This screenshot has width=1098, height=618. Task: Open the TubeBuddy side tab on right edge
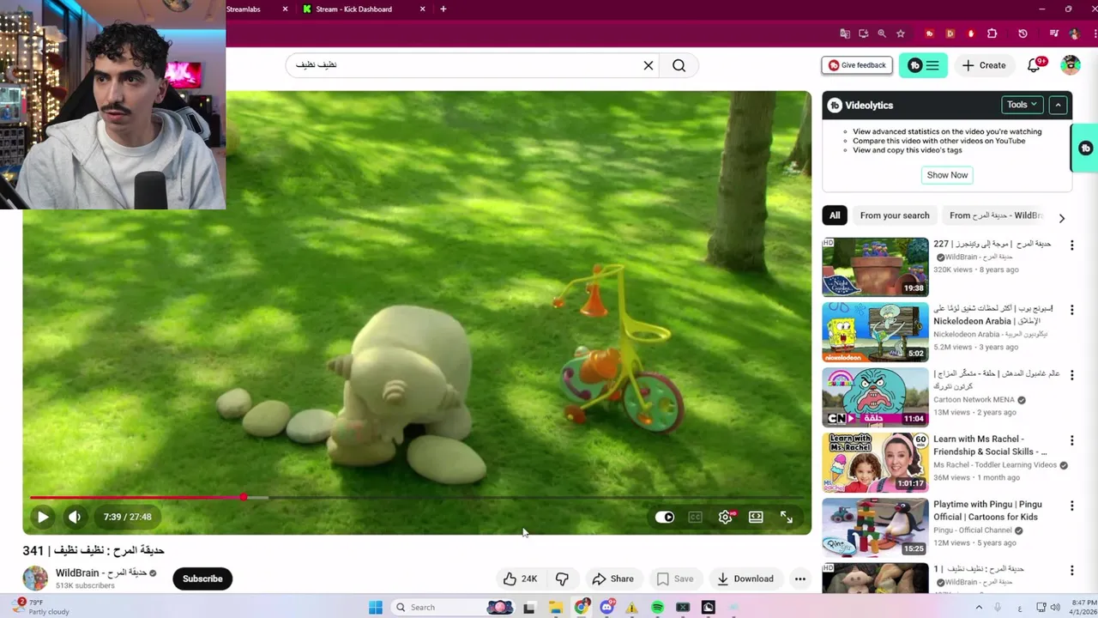[1085, 148]
